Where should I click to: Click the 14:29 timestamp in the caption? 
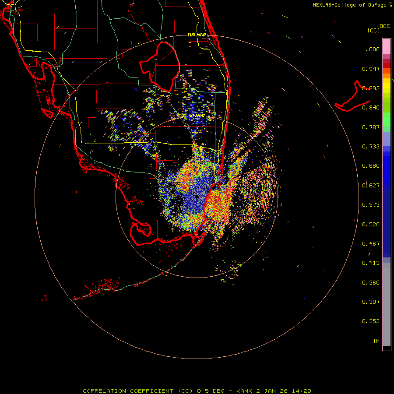301,391
